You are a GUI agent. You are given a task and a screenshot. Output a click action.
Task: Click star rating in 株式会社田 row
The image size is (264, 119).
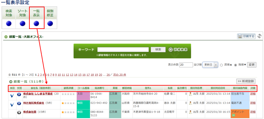[68, 112]
